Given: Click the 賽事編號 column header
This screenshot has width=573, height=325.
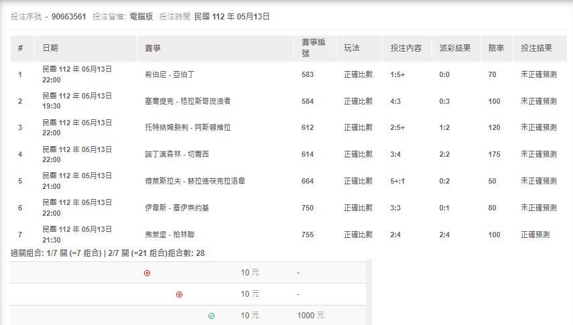Looking at the screenshot, I should pos(313,48).
